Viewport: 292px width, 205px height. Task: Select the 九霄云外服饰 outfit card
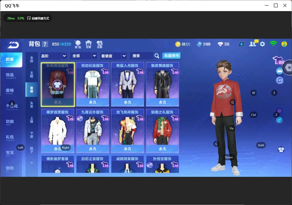(x=92, y=131)
